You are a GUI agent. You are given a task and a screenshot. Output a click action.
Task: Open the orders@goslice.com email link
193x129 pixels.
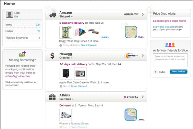[18, 76]
